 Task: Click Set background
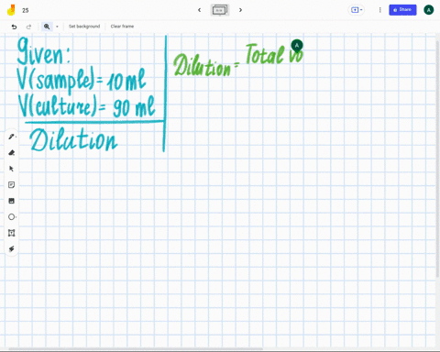(x=84, y=27)
